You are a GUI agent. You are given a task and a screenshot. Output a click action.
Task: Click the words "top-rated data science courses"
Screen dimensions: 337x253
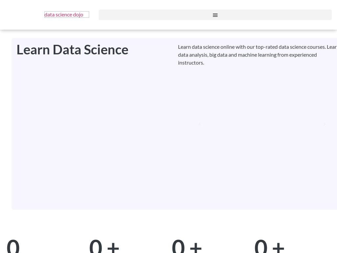click(x=290, y=47)
